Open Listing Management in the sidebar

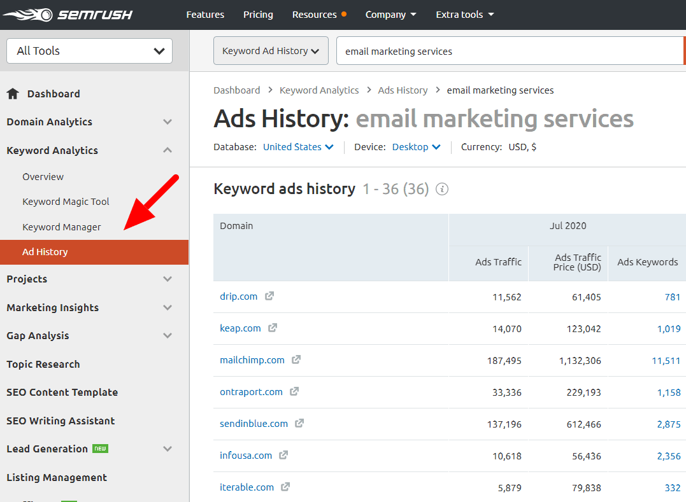tap(57, 478)
